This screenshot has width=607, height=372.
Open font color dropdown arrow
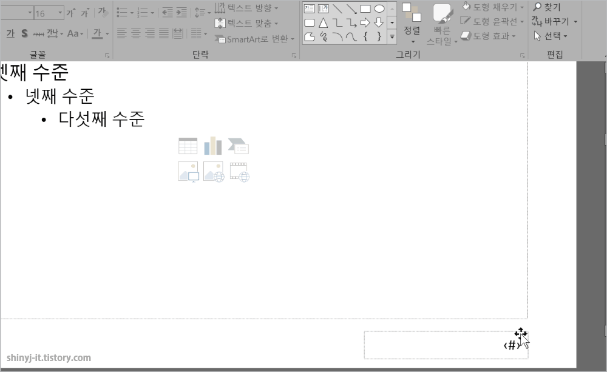click(107, 34)
